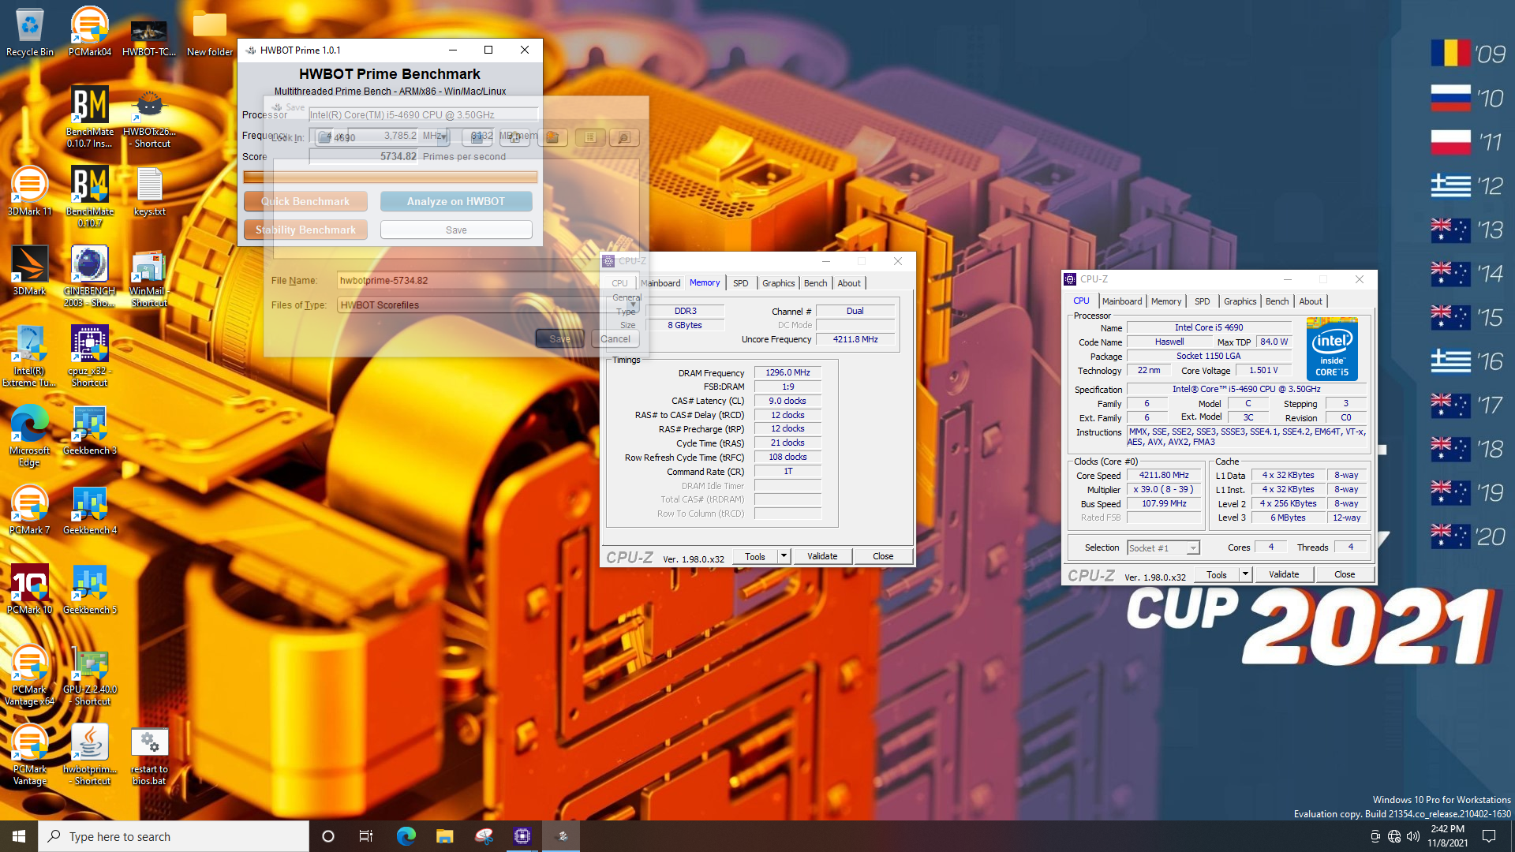Select the hwbotprime Shortcut Java icon
Viewport: 1515px width, 852px height.
point(89,754)
